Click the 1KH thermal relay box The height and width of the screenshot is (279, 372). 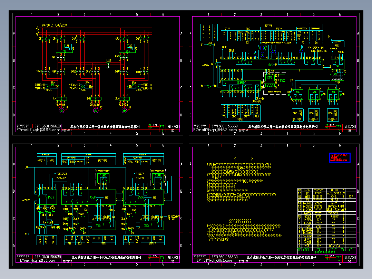click(61, 99)
